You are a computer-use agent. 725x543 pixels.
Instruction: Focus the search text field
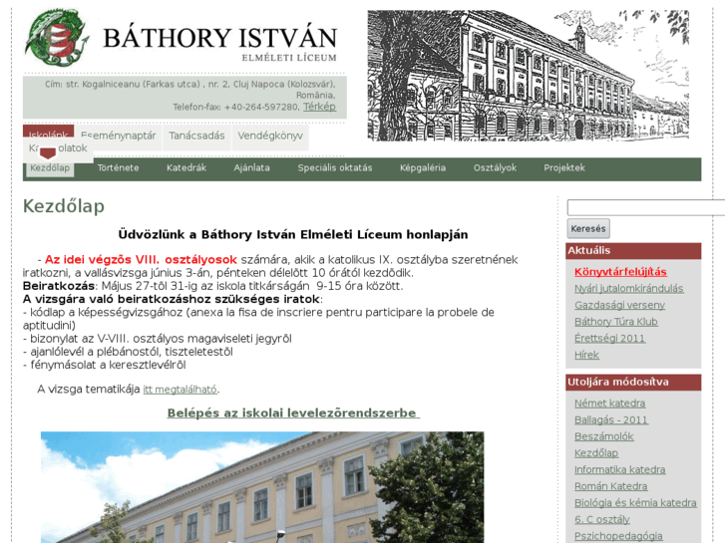[x=646, y=207]
